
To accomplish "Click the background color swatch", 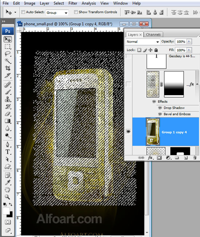I will pyautogui.click(x=10, y=215).
